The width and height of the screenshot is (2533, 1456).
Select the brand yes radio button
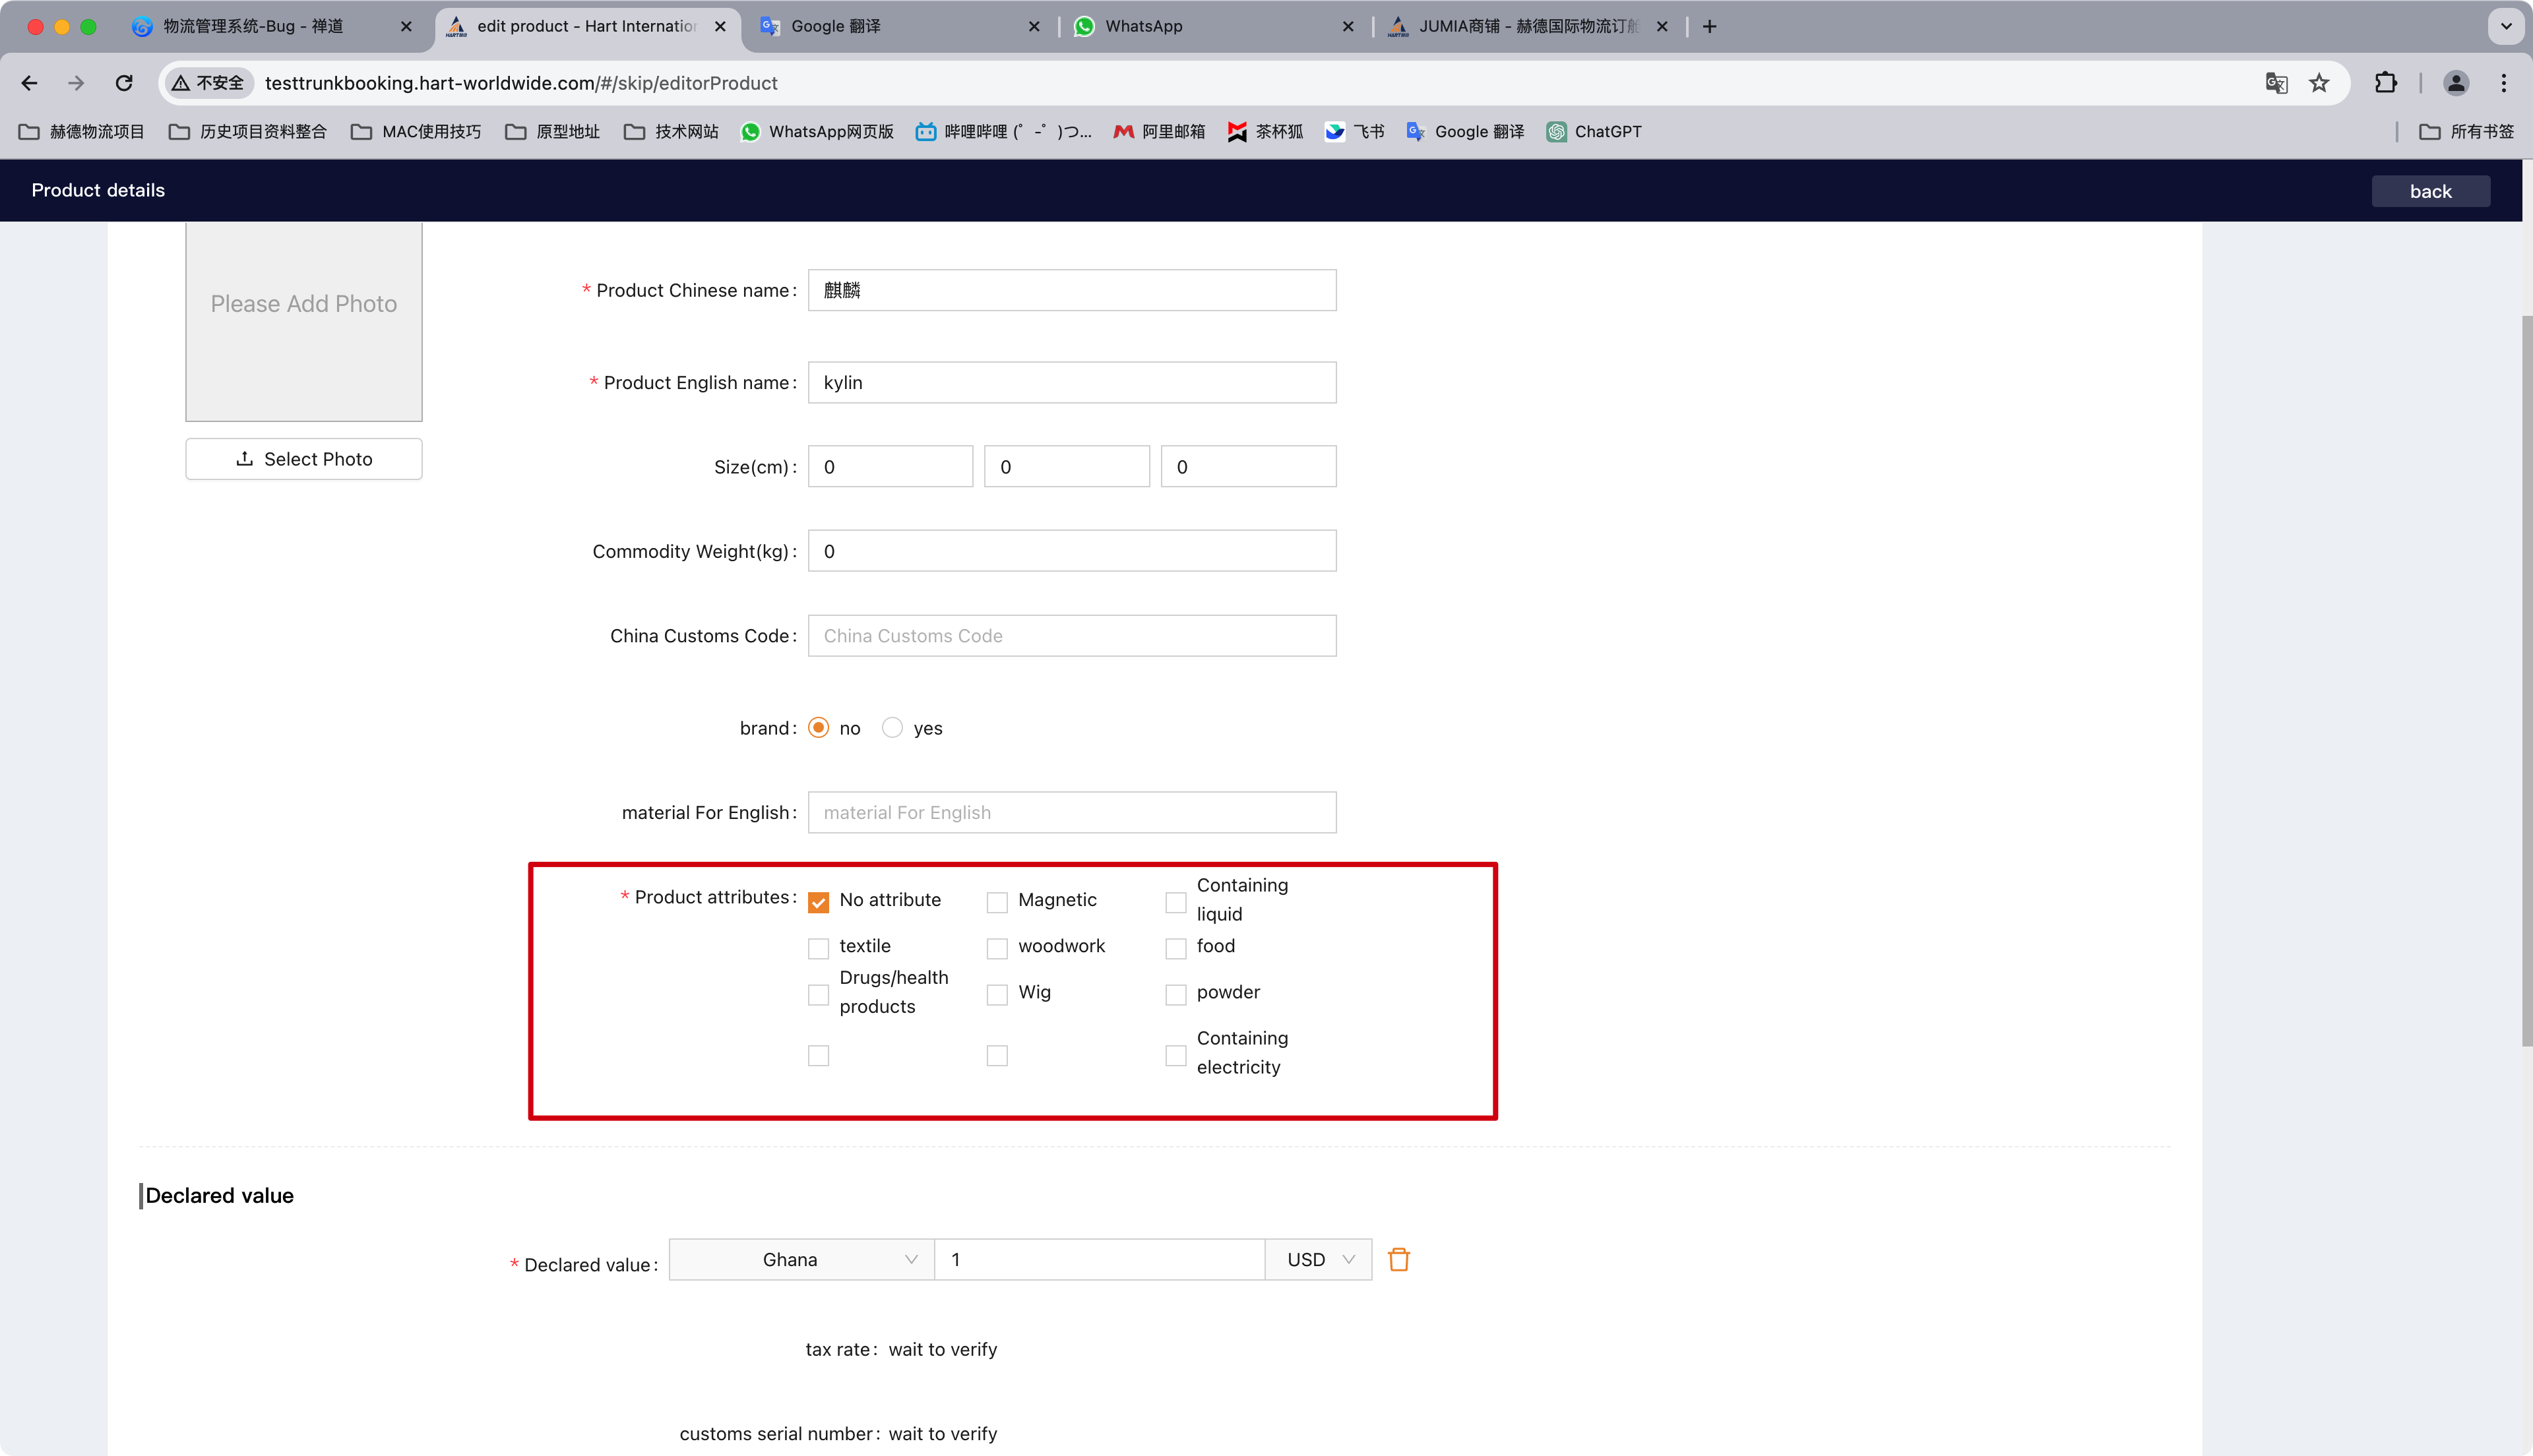pyautogui.click(x=892, y=727)
